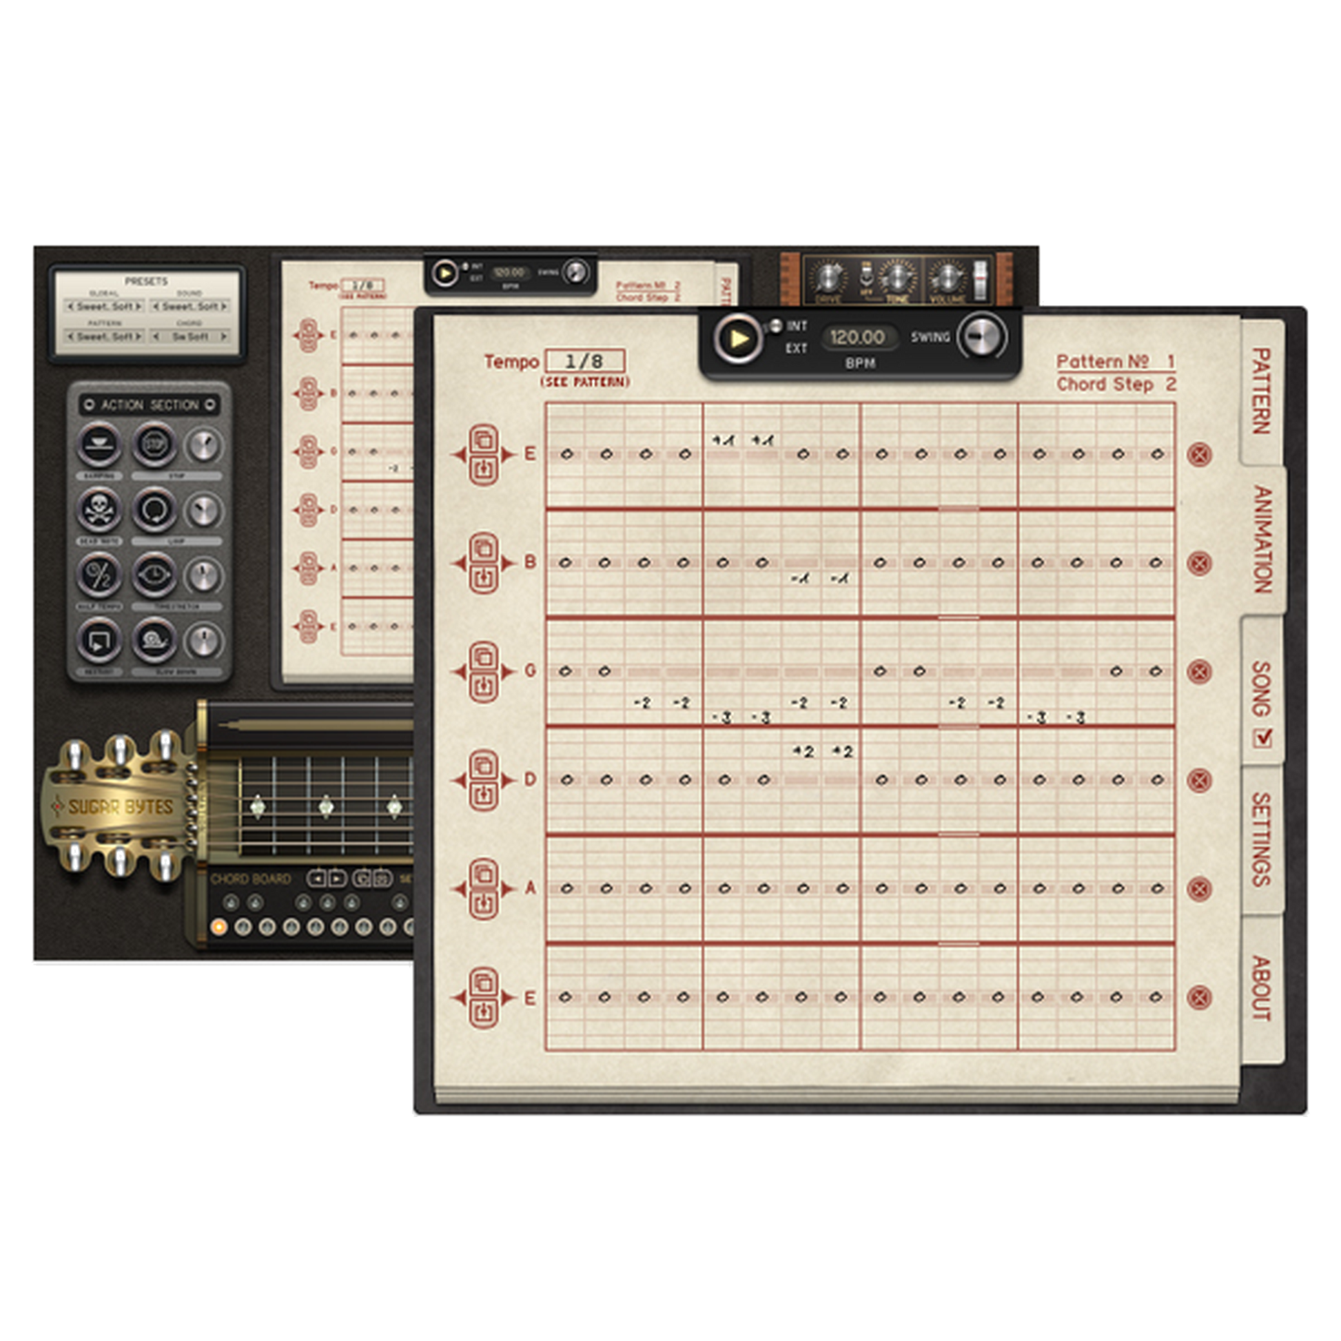Screen dimensions: 1341x1341
Task: Clear the G string row with X icon
Action: pyautogui.click(x=1199, y=671)
